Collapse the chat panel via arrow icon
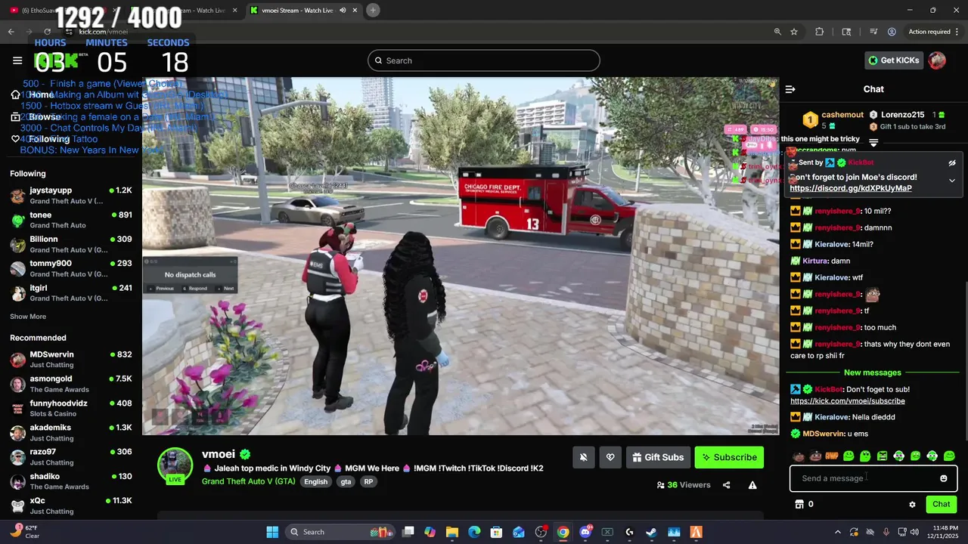The image size is (968, 544). pos(790,89)
